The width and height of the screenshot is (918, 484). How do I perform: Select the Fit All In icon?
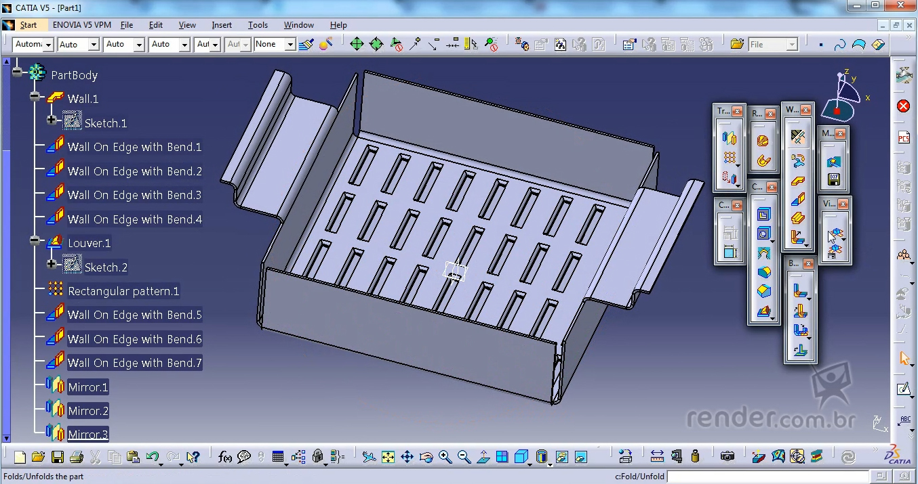(x=388, y=457)
